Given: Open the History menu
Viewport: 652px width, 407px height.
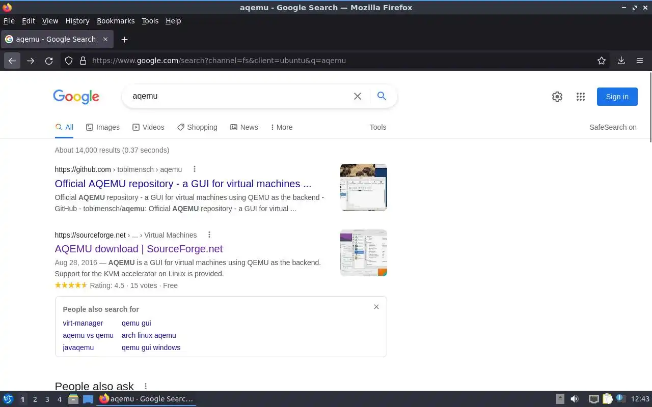Looking at the screenshot, I should click(x=77, y=21).
